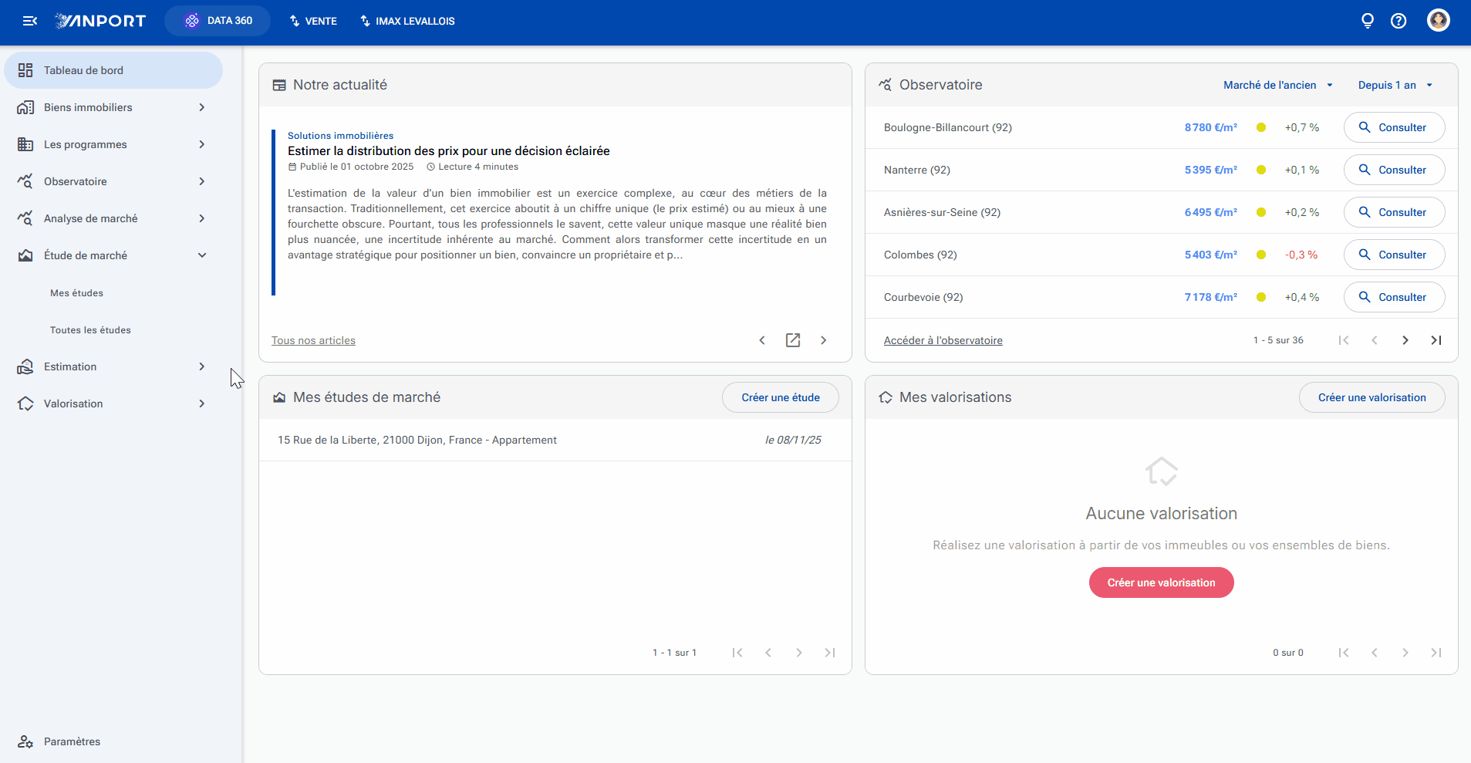The image size is (1471, 763).
Task: Consult Colombes observatory data
Action: (x=1394, y=255)
